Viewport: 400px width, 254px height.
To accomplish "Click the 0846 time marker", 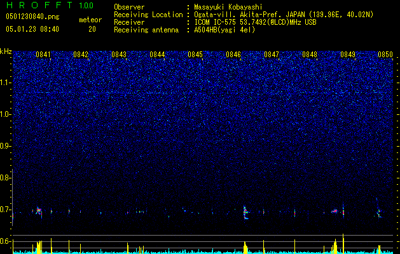I will point(233,55).
